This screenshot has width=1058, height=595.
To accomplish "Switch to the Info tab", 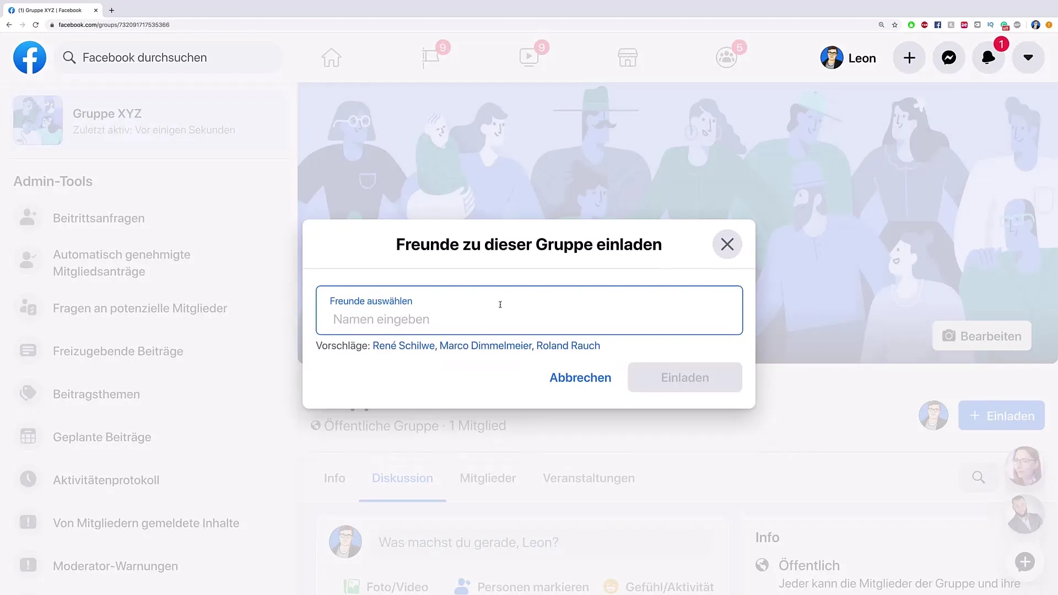I will coord(334,478).
